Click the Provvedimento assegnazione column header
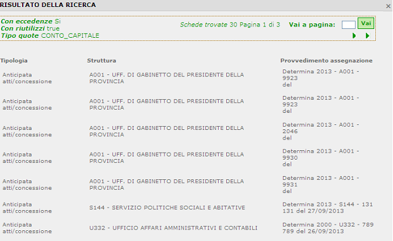Image resolution: width=393 pixels, height=241 pixels. pyautogui.click(x=326, y=61)
